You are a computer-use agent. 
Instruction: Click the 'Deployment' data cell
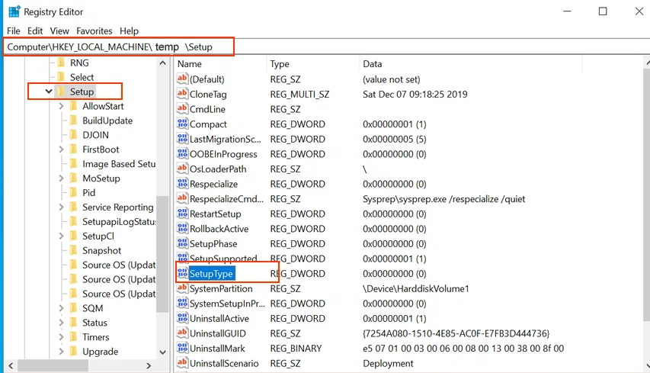pyautogui.click(x=388, y=363)
